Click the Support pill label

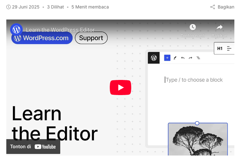click(x=91, y=38)
